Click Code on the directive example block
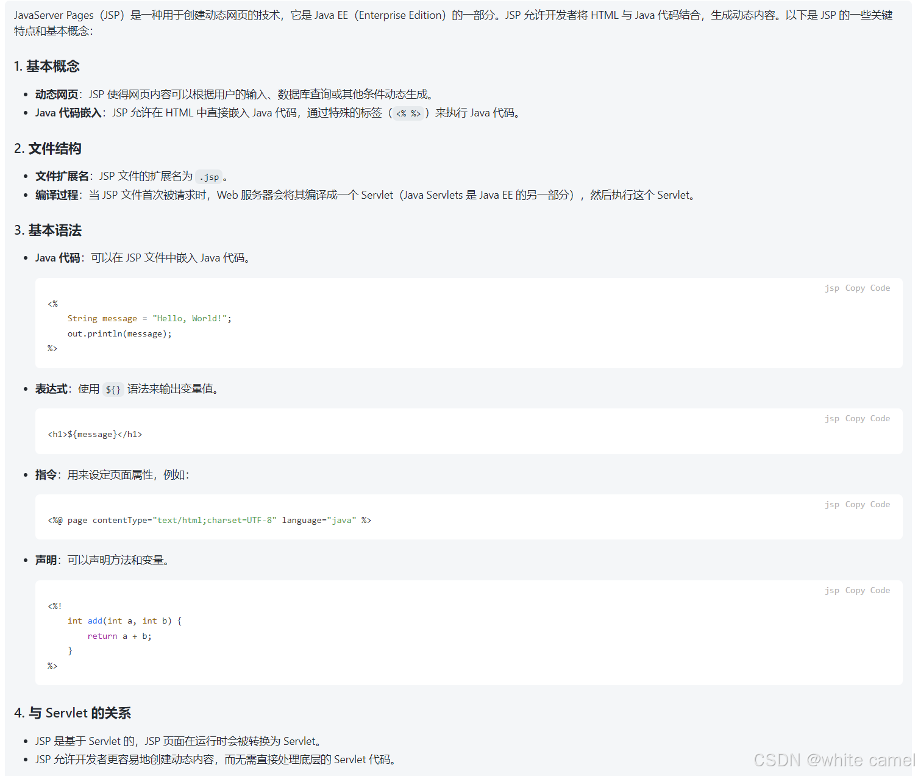918x776 pixels. (880, 504)
